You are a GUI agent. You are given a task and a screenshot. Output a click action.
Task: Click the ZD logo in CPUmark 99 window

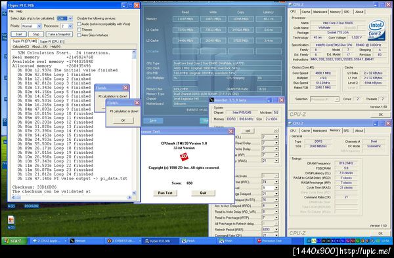[x=184, y=157]
